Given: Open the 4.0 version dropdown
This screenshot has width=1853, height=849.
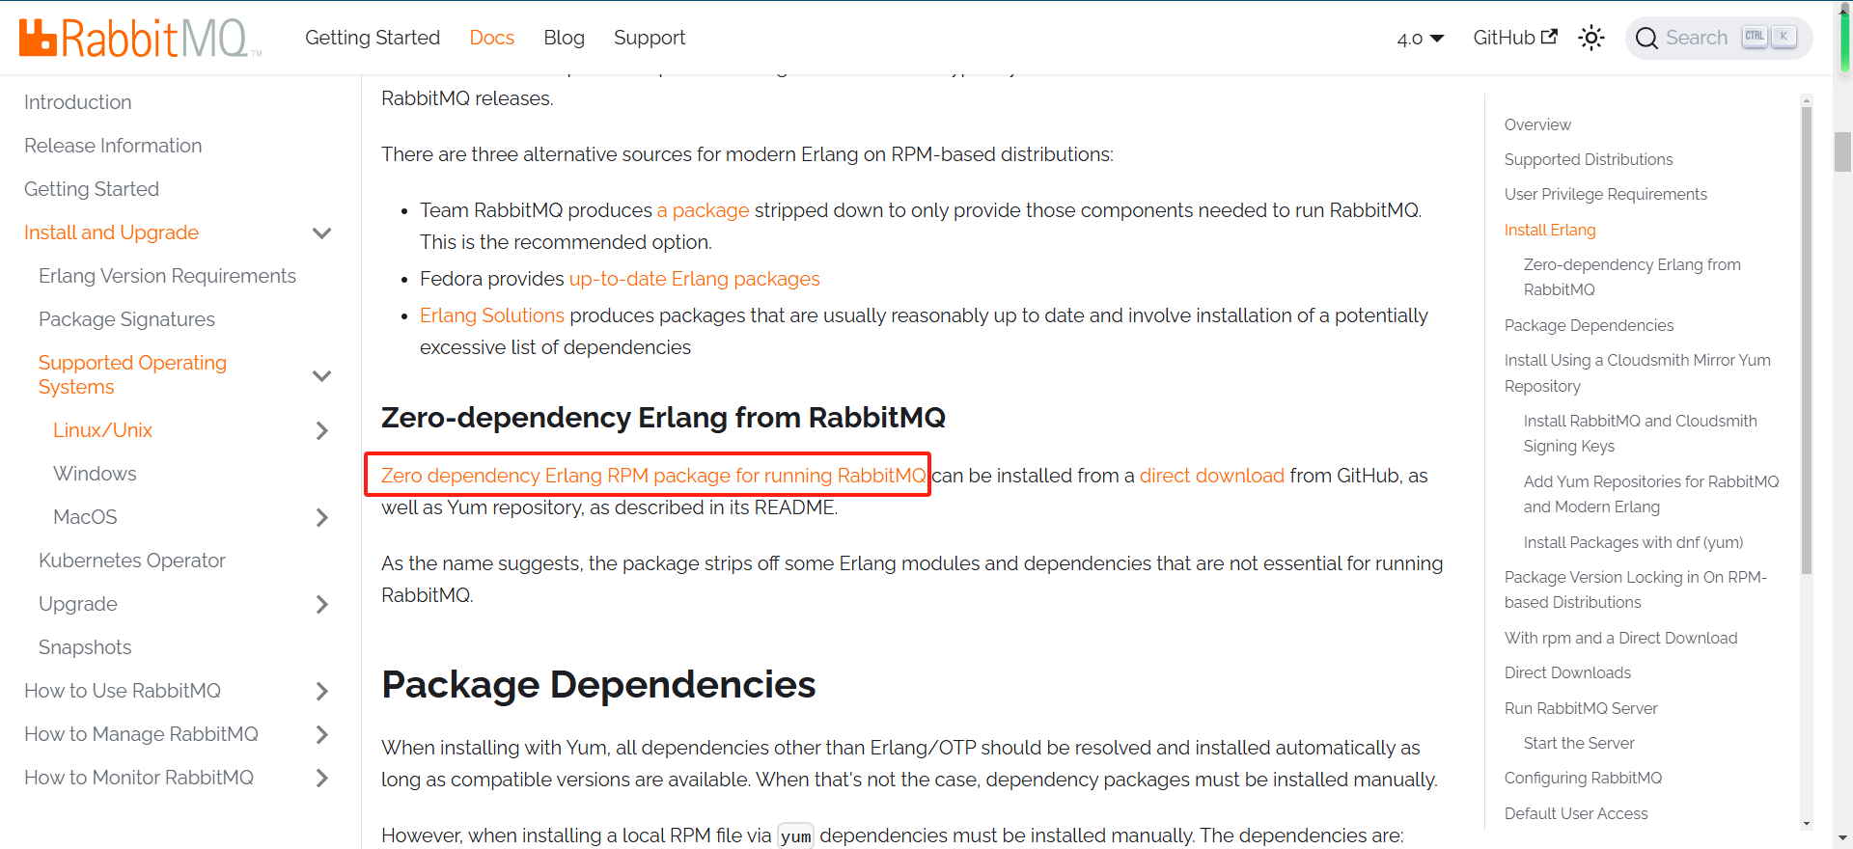Looking at the screenshot, I should 1420,39.
